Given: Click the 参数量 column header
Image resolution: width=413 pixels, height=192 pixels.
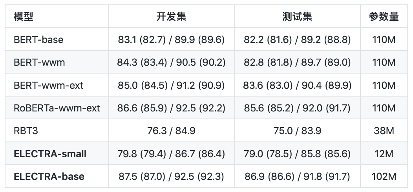Looking at the screenshot, I should [x=384, y=17].
